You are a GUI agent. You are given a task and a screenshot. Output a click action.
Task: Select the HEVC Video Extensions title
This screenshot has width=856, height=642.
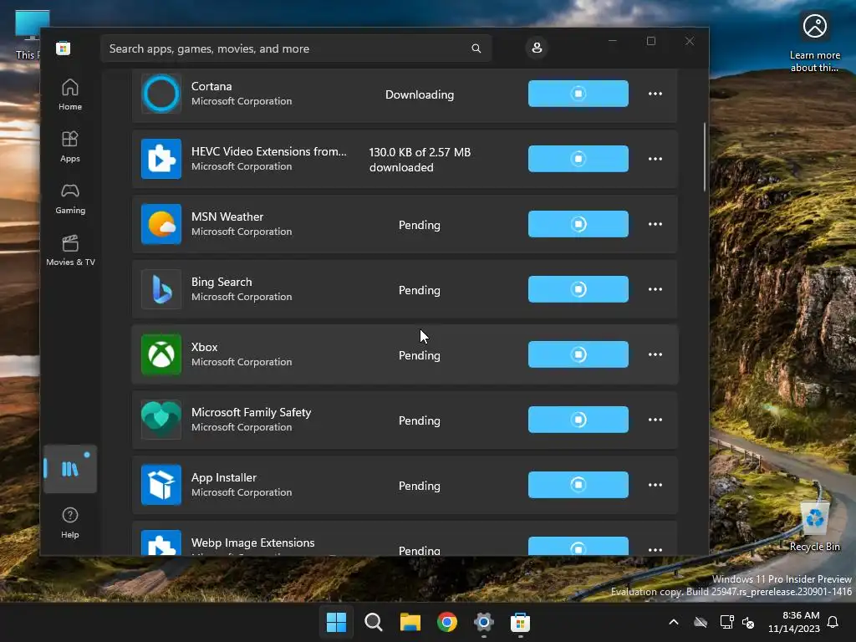pyautogui.click(x=268, y=151)
